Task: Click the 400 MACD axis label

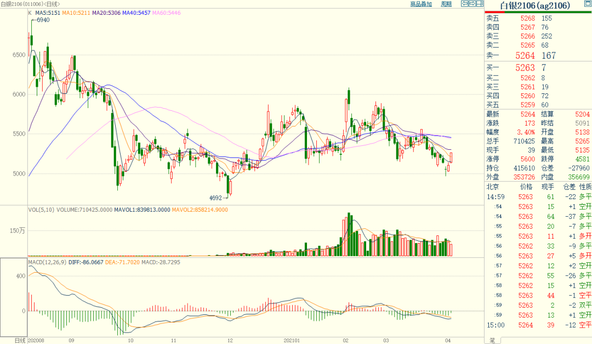Action: coord(21,276)
